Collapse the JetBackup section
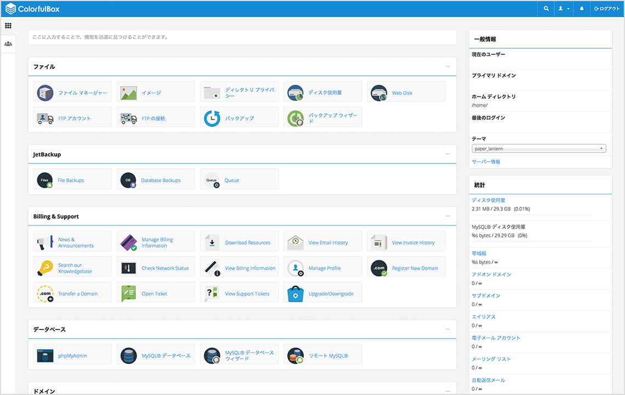 [448, 154]
